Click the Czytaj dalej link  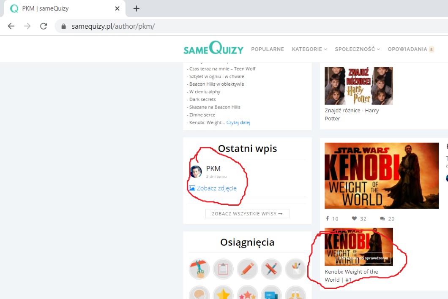click(238, 122)
